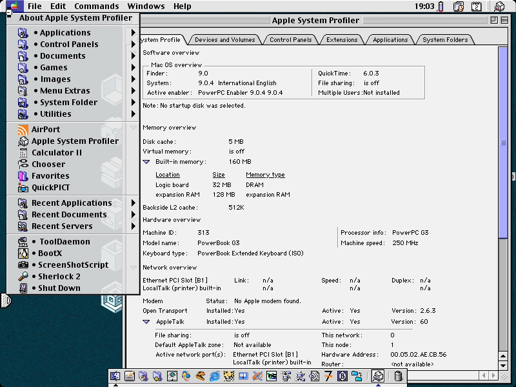Click the orange dinosaur head launcher icon
This screenshot has width=516, height=387.
click(x=200, y=376)
